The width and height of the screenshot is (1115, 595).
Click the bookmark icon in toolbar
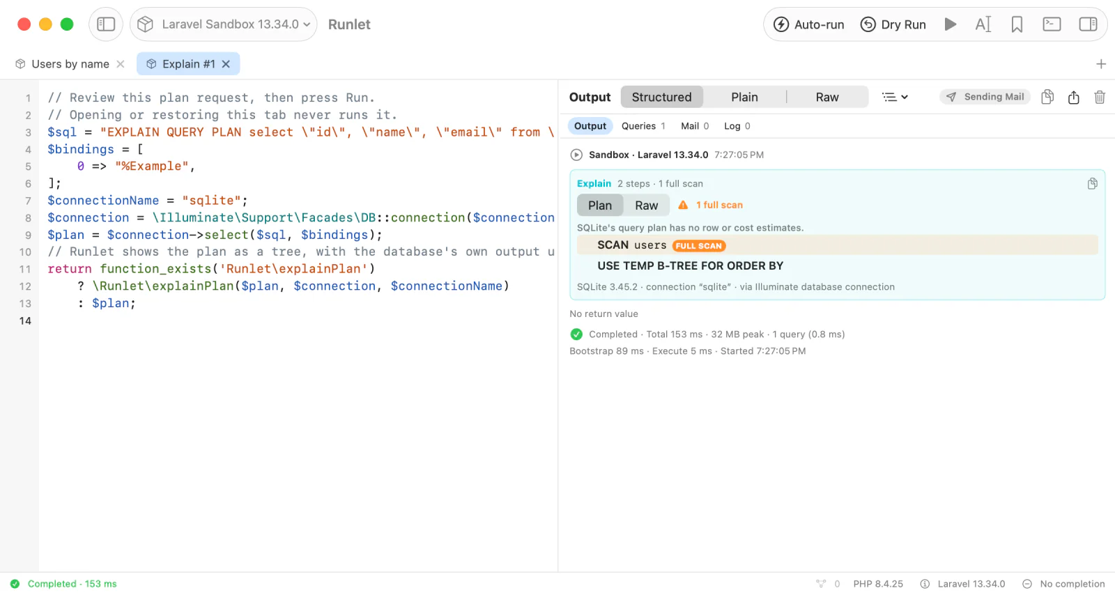pos(1017,24)
